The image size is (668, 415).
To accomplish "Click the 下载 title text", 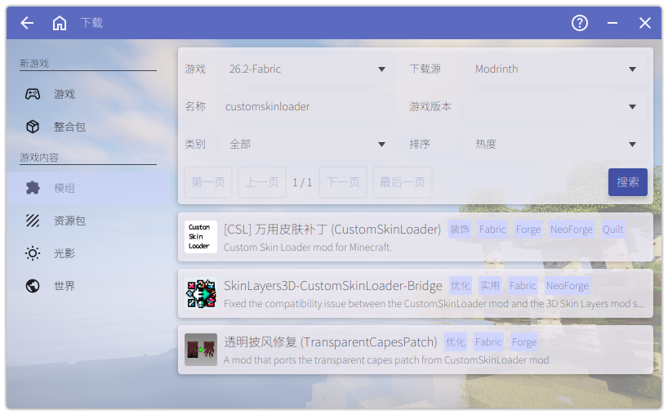I will click(x=91, y=23).
